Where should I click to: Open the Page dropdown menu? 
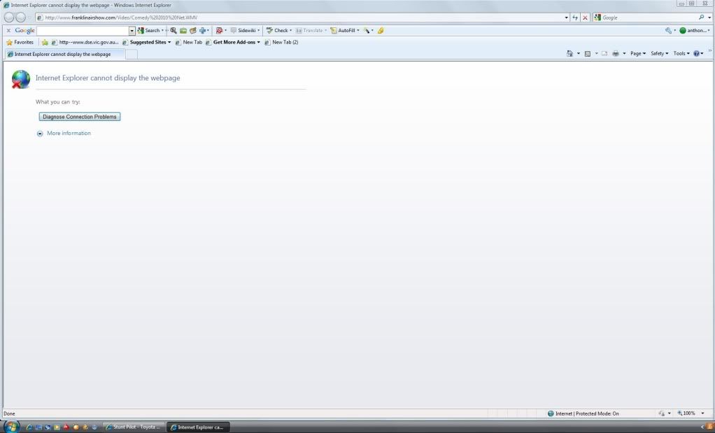pos(637,54)
